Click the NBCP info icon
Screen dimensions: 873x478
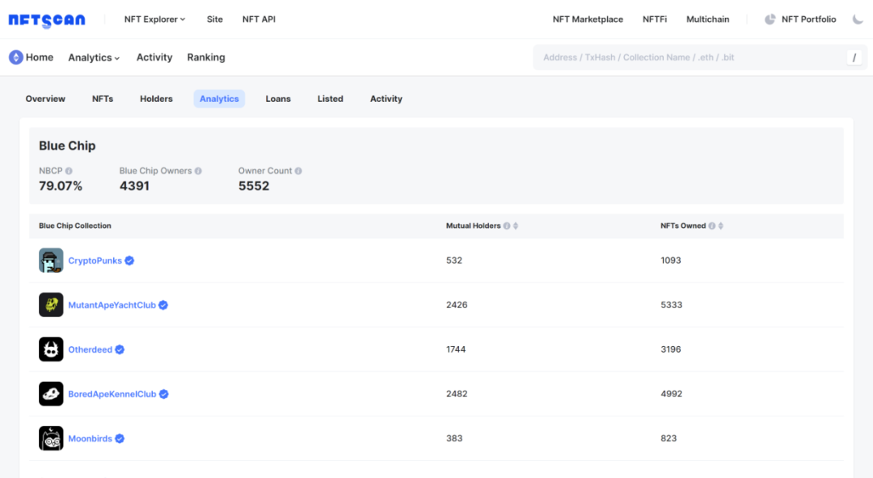(x=69, y=171)
